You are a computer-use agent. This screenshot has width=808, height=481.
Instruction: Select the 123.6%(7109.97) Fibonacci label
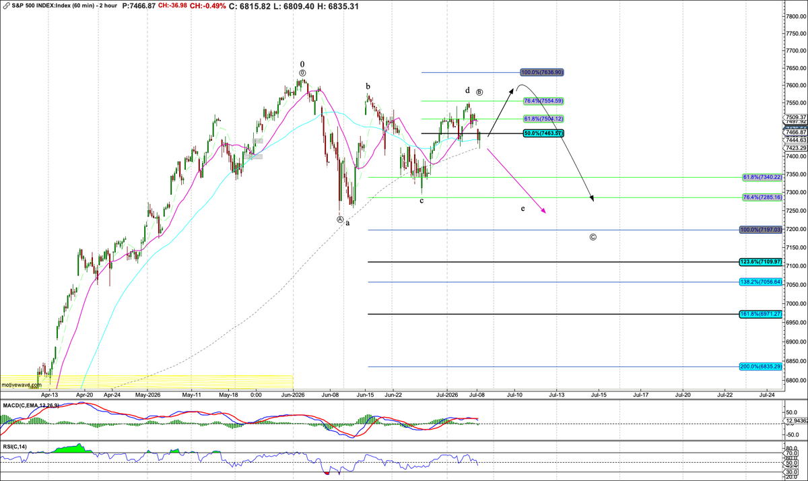click(x=760, y=261)
